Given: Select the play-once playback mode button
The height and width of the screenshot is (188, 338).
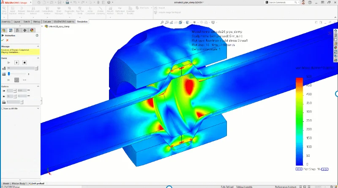Looking at the screenshot, I should pyautogui.click(x=9, y=80).
